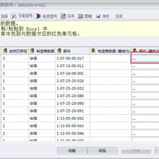Viewport: 159px width, 159px height.
Task: Select the 图框 frame icon
Action: tap(81, 16)
